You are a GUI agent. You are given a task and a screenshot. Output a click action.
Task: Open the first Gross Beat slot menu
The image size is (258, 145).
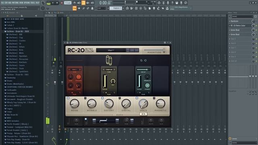230,30
